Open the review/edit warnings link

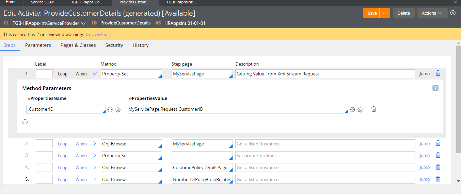99,34
